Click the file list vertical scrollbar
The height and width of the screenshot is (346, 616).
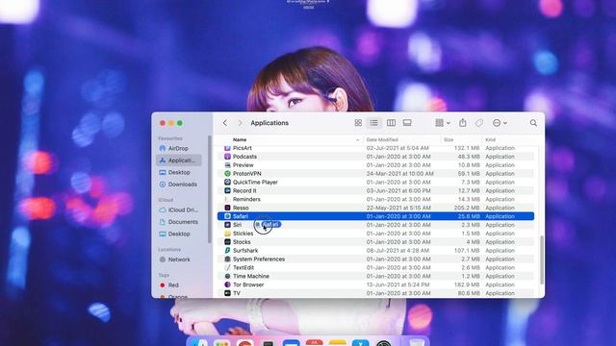pos(542,259)
